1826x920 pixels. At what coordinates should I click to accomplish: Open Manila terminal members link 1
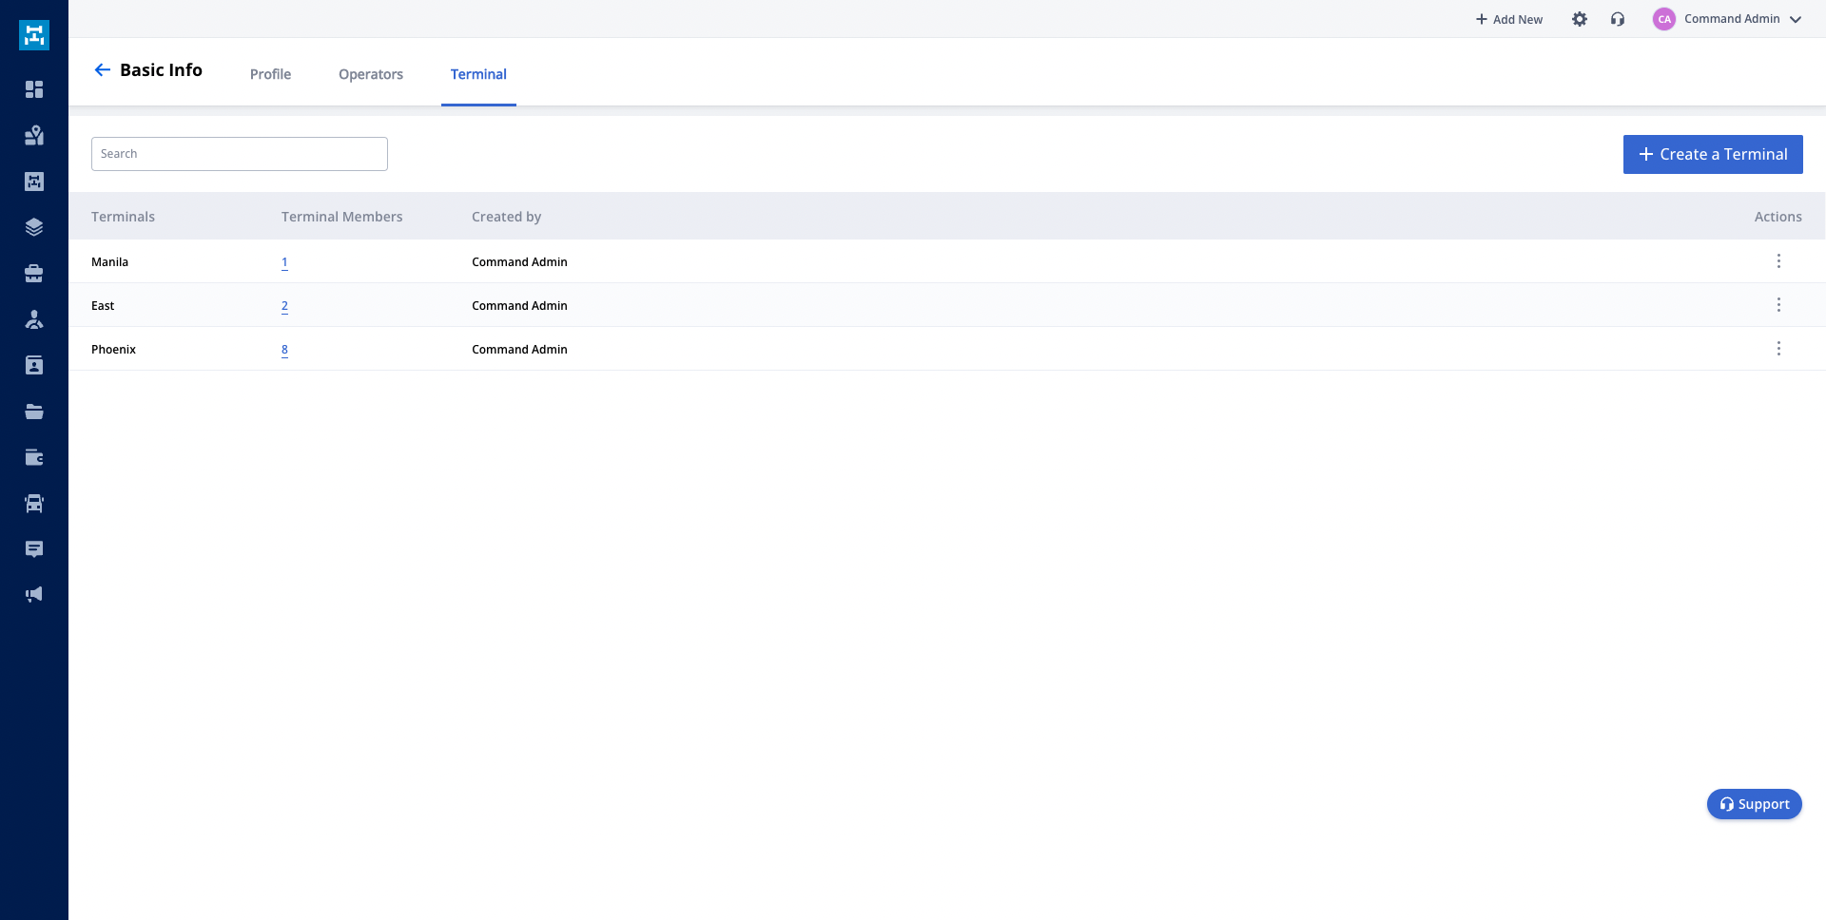pyautogui.click(x=284, y=262)
